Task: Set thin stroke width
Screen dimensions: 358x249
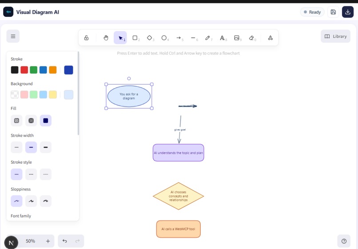Action: pos(16,147)
